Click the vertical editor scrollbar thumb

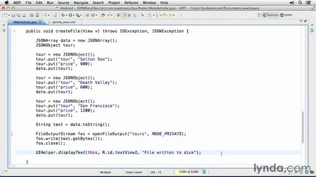pos(303,127)
